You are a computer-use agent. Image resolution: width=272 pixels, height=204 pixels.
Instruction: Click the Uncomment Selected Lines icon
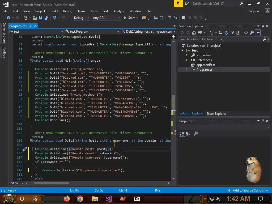tap(175, 18)
